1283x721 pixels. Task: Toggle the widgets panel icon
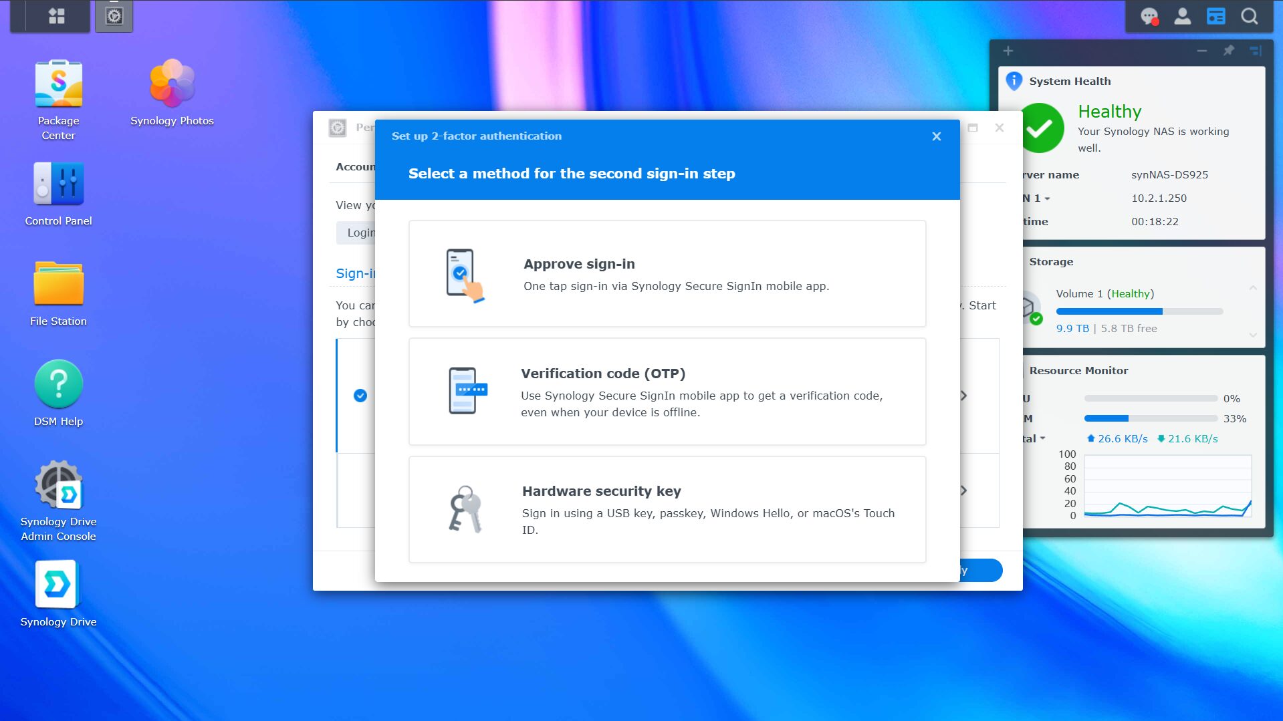(x=1216, y=16)
